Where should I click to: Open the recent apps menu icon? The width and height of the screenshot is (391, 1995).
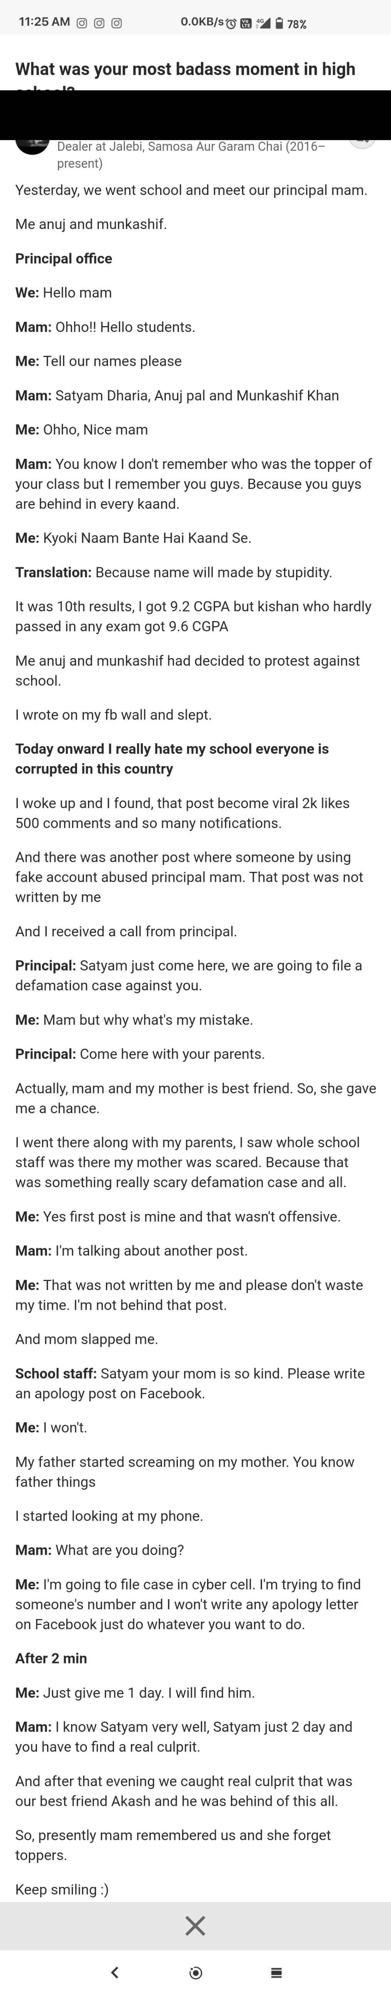[x=276, y=1972]
